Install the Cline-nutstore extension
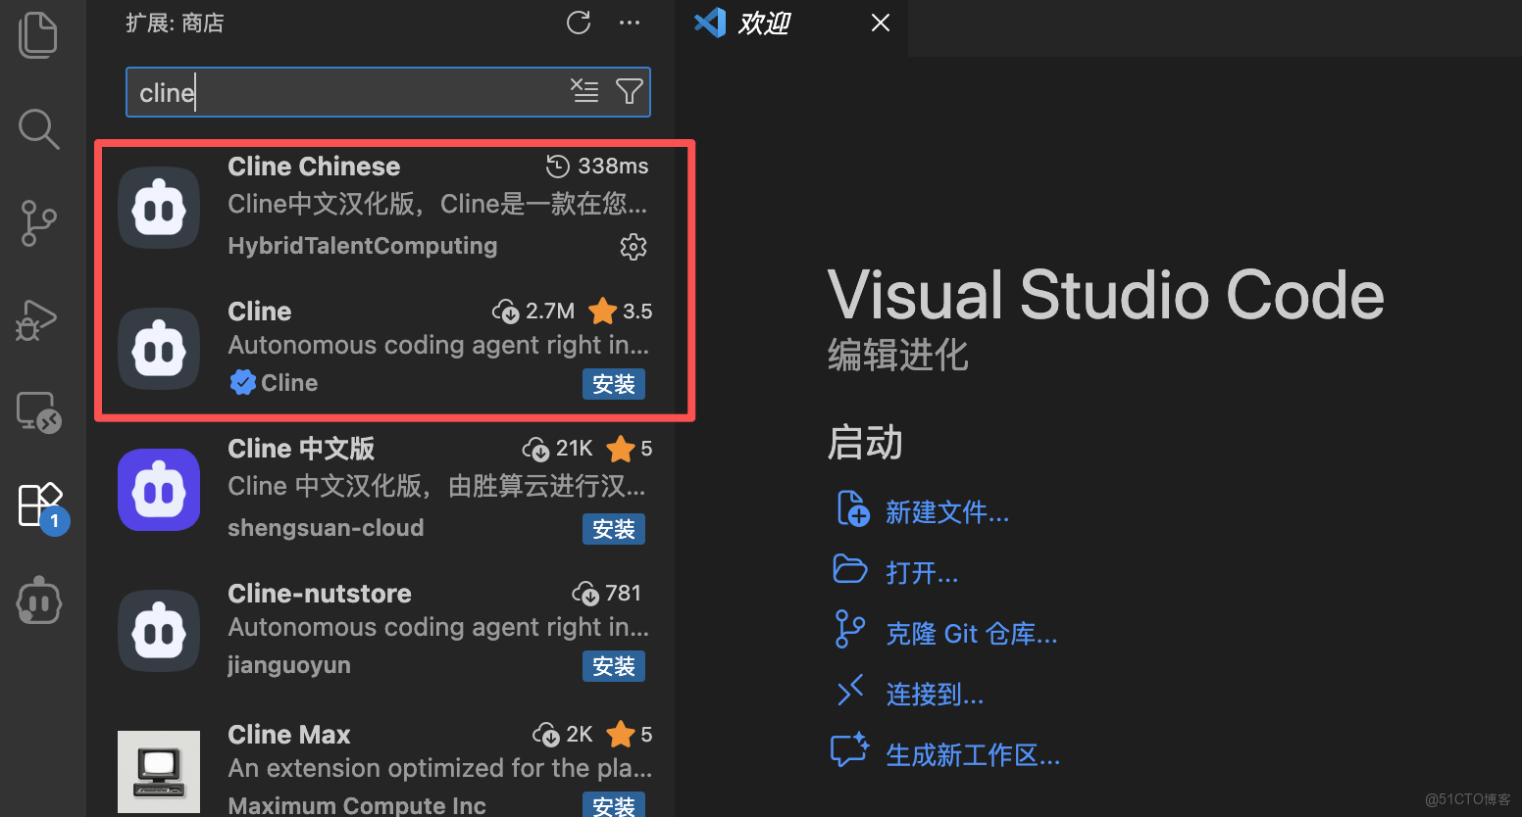Viewport: 1522px width, 817px height. pyautogui.click(x=614, y=666)
